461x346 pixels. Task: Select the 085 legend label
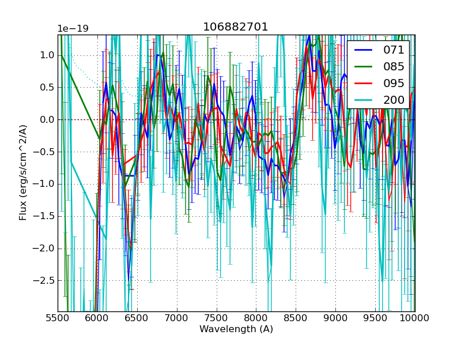(x=394, y=66)
